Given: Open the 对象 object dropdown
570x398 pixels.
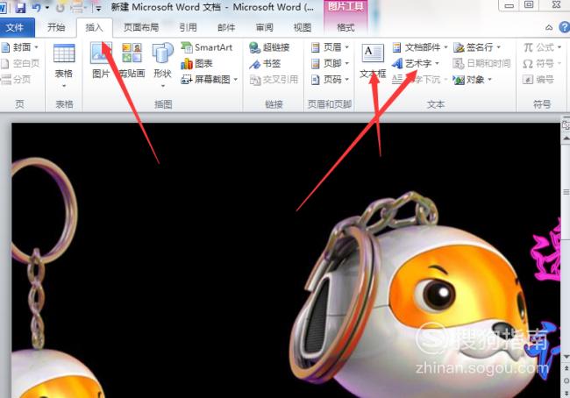Looking at the screenshot, I should pos(473,79).
